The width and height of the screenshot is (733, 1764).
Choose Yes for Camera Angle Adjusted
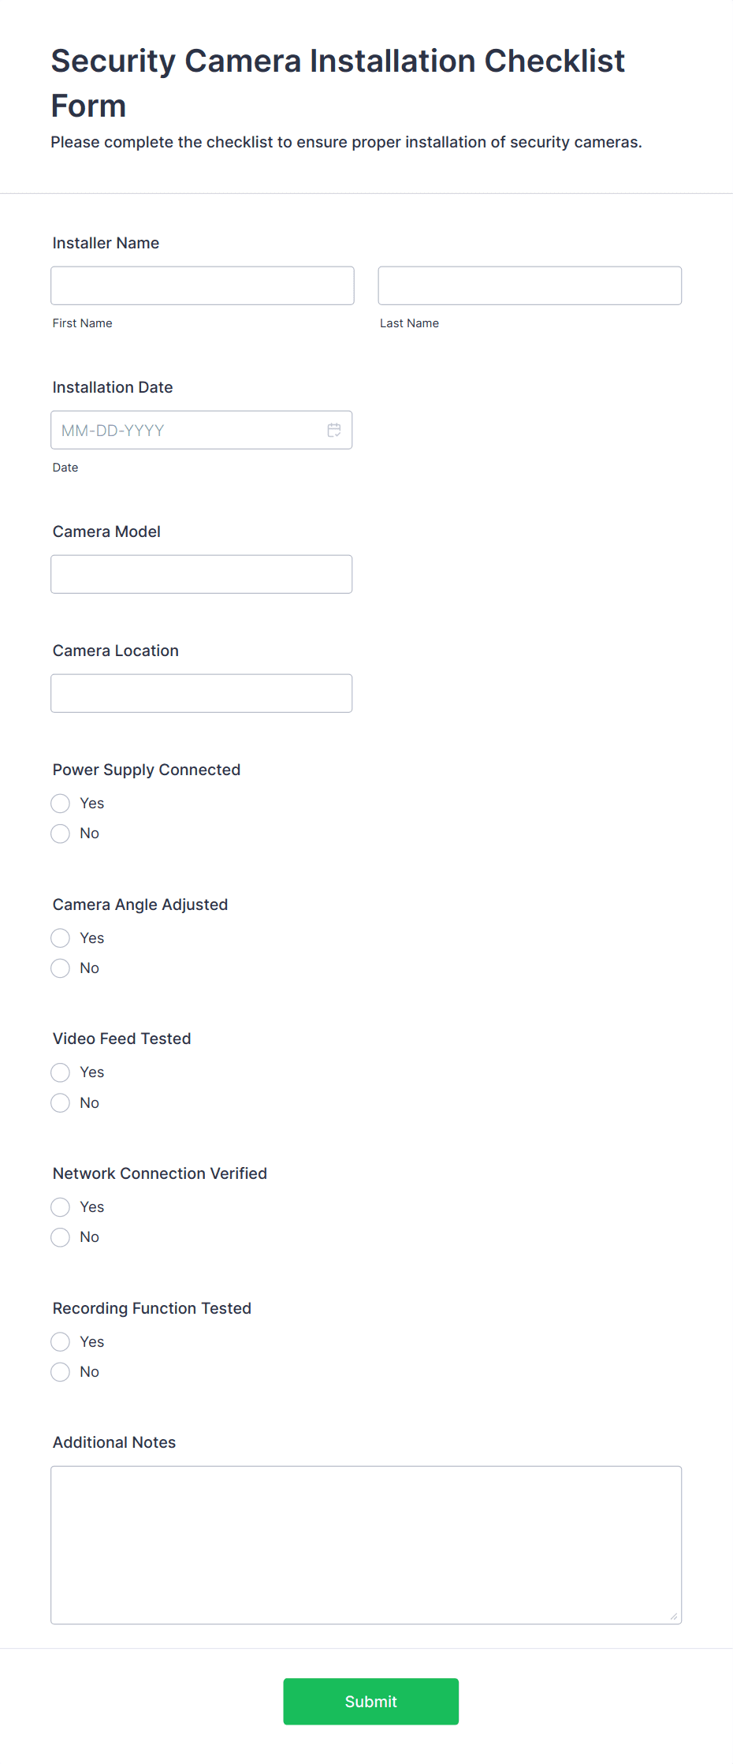pos(60,938)
